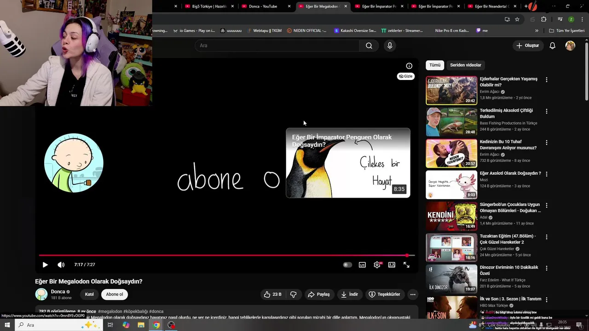
Task: Open video player settings gear
Action: pyautogui.click(x=377, y=265)
